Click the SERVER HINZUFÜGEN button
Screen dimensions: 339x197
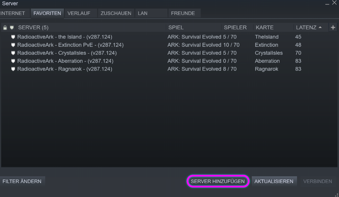click(x=218, y=181)
